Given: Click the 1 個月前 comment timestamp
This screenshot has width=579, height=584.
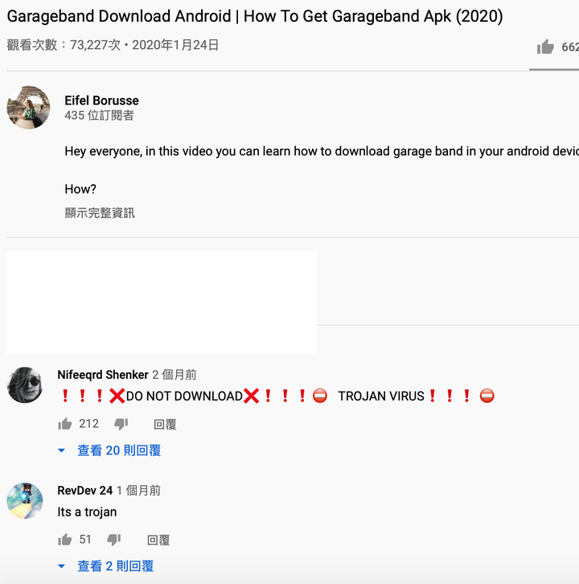Looking at the screenshot, I should pyautogui.click(x=138, y=491).
